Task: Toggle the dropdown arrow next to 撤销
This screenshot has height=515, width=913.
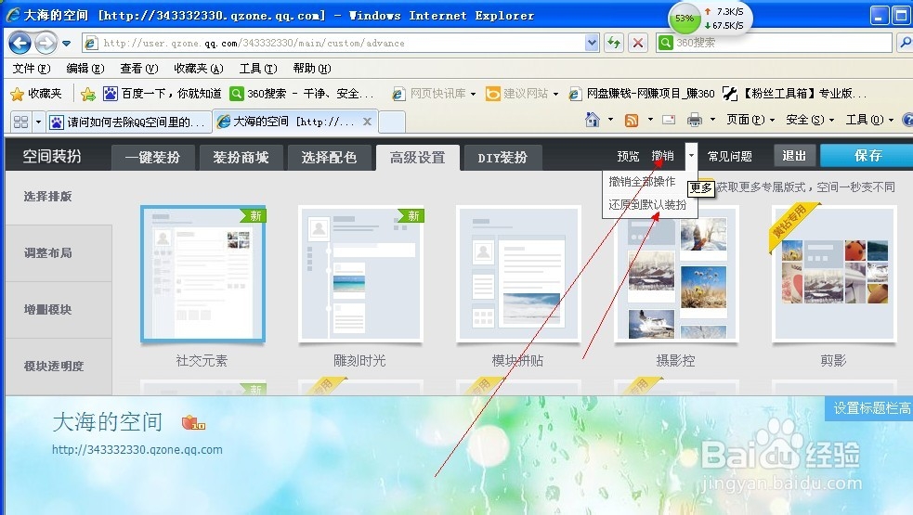Action: point(691,156)
